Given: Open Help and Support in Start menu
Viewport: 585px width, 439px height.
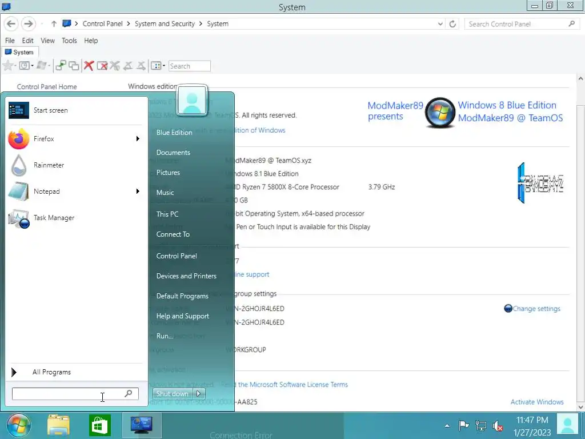Looking at the screenshot, I should point(182,316).
